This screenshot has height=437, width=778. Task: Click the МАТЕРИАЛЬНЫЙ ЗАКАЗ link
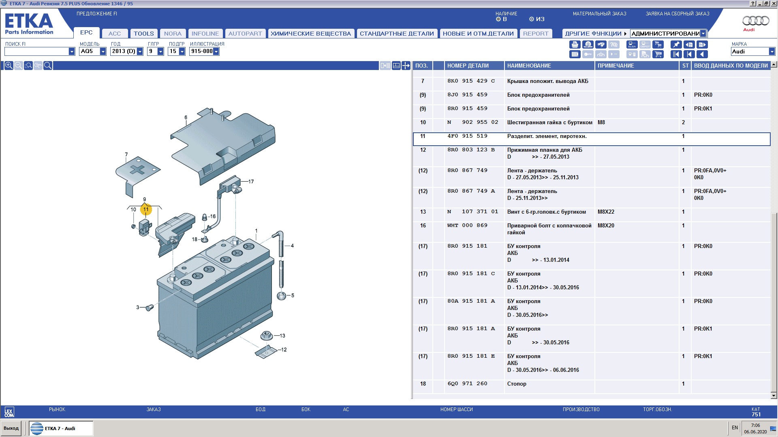pyautogui.click(x=599, y=14)
